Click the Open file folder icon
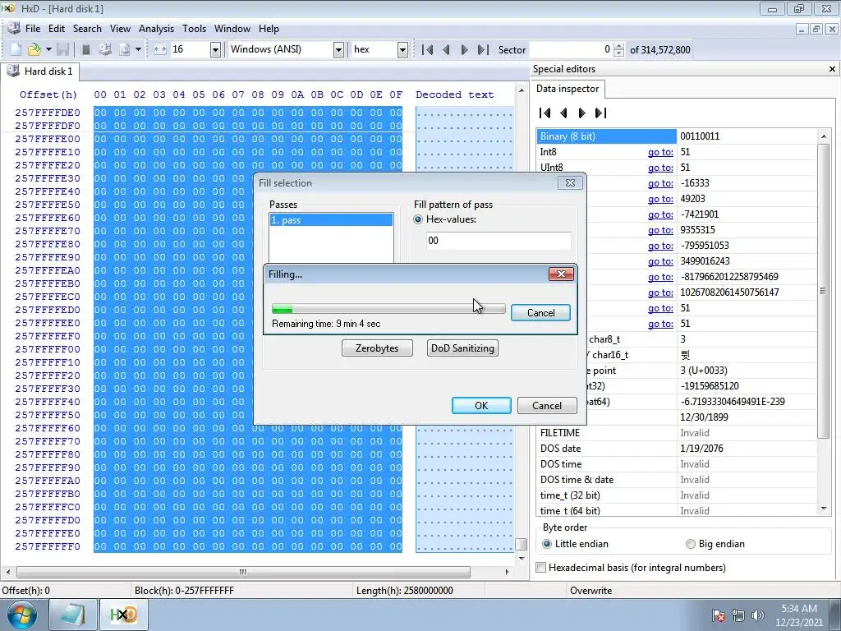The image size is (841, 631). (34, 49)
